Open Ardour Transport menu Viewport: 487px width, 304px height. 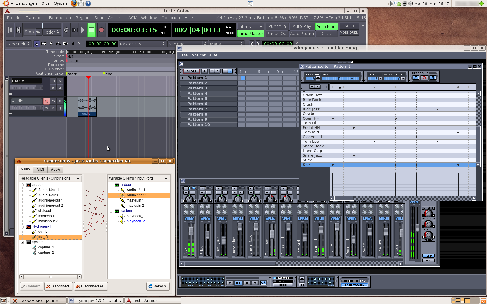pyautogui.click(x=35, y=18)
